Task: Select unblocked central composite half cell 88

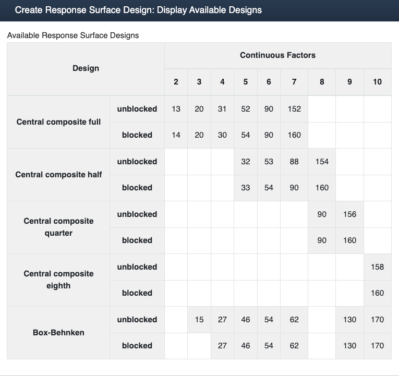Action: tap(294, 162)
